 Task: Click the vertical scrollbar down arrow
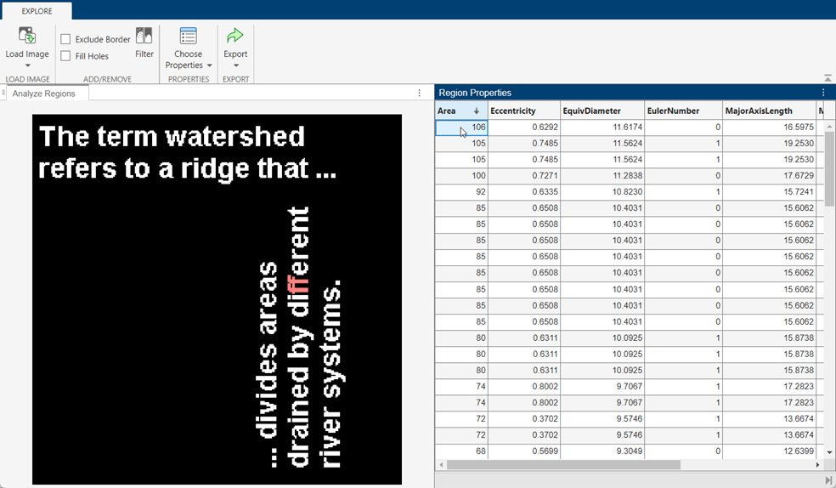[x=829, y=452]
